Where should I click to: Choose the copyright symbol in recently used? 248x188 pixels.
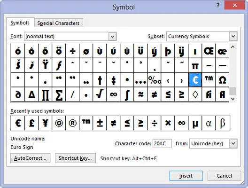59,123
